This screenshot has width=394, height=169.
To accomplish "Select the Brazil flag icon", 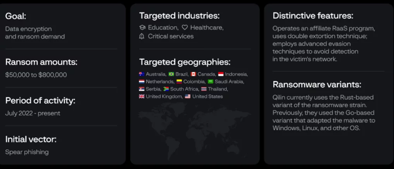I will [171, 74].
